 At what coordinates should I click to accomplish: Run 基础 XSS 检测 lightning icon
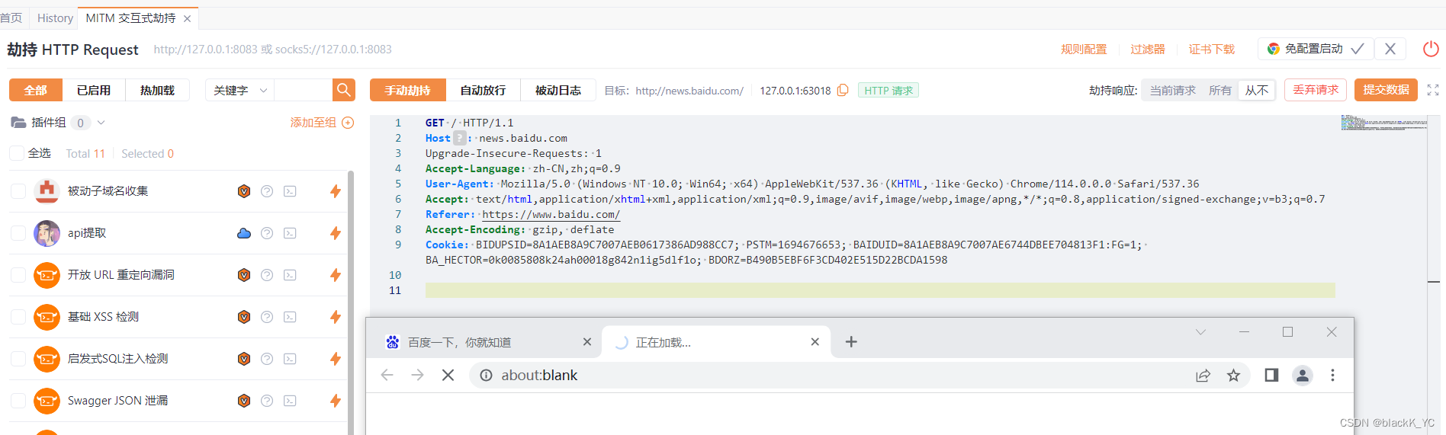(x=335, y=317)
